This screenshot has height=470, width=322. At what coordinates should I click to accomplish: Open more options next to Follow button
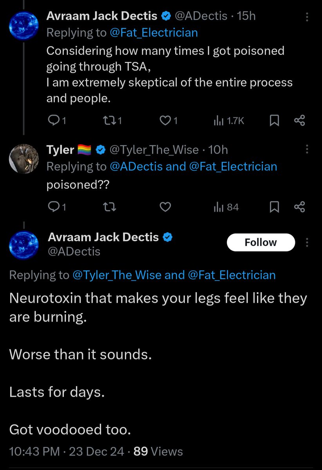tap(307, 242)
